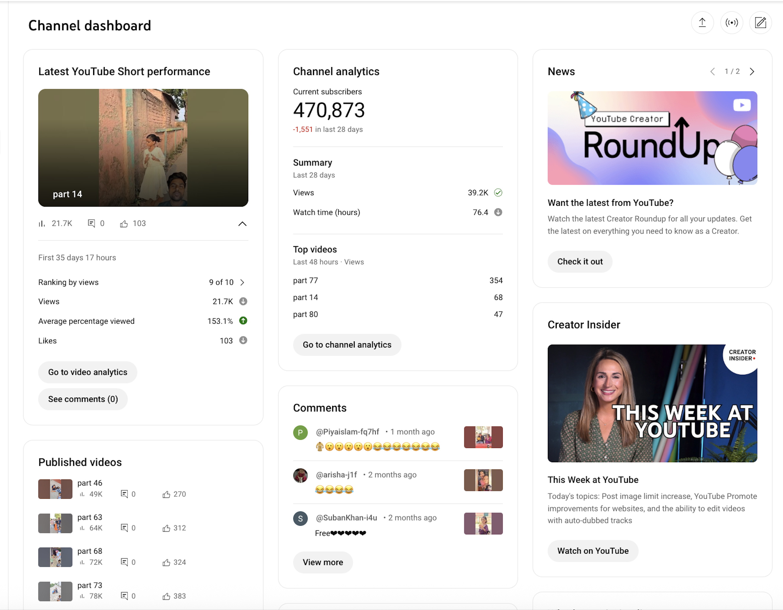Click the green up arrow beside 153.1%
The width and height of the screenshot is (783, 610).
click(243, 321)
